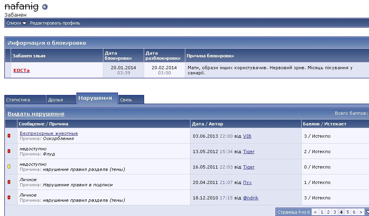Go to page 6 in pagination
This screenshot has height=216, width=369.
(354, 212)
